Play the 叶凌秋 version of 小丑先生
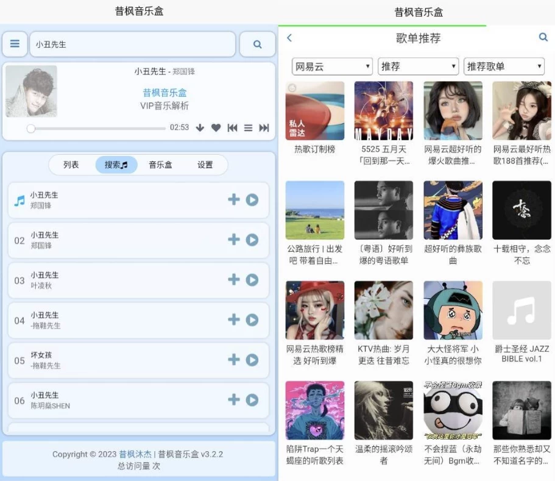 click(252, 280)
